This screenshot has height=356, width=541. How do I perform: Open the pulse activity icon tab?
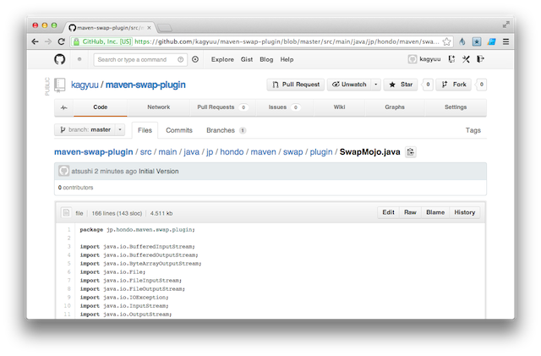click(64, 107)
